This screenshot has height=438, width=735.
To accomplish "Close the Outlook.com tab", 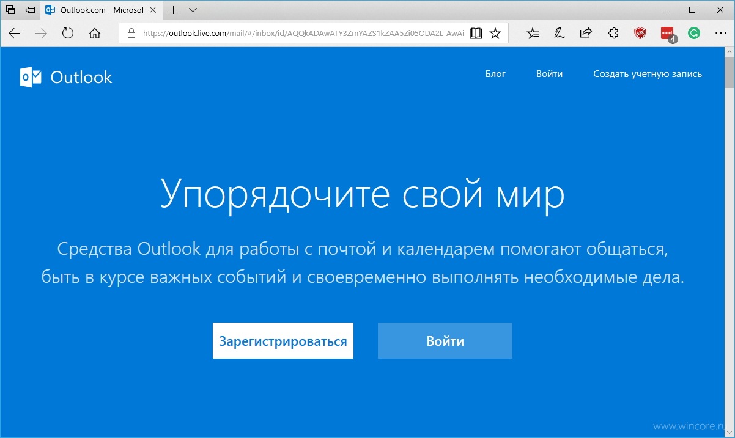I will click(154, 10).
